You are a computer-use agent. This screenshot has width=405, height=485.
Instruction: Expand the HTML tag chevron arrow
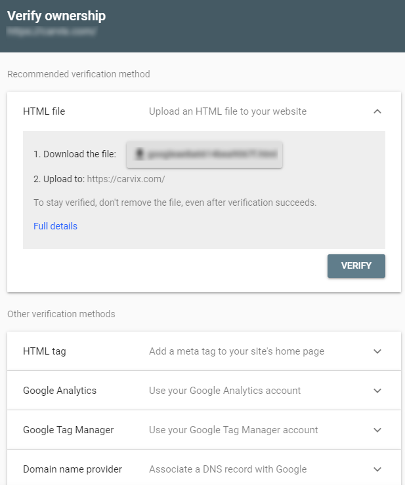click(x=377, y=351)
